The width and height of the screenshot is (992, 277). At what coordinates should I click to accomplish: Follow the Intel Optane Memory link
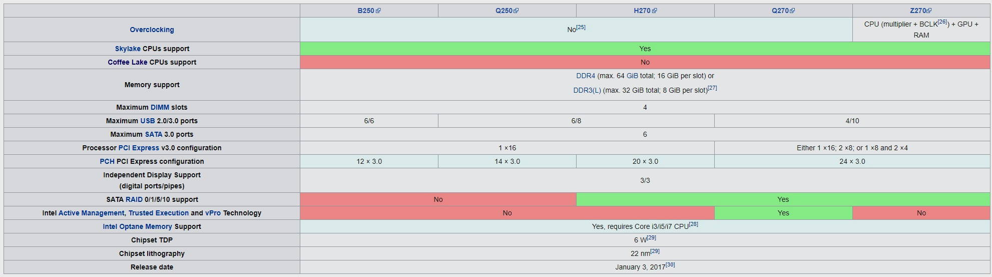pos(137,226)
